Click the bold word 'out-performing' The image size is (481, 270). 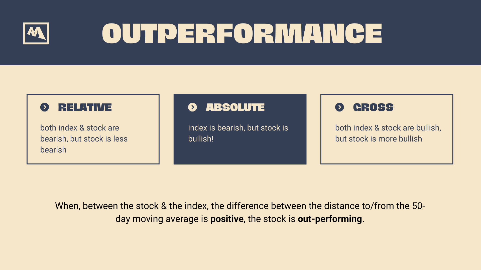click(330, 219)
